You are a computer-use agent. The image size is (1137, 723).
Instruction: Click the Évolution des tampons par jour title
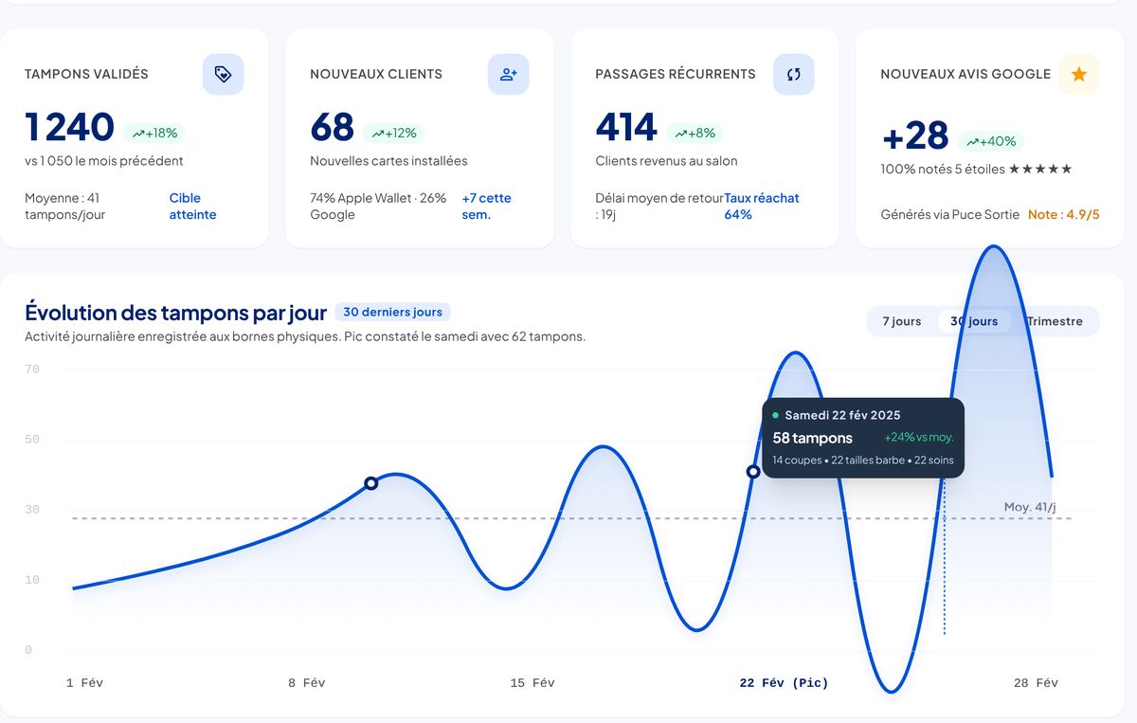click(176, 313)
